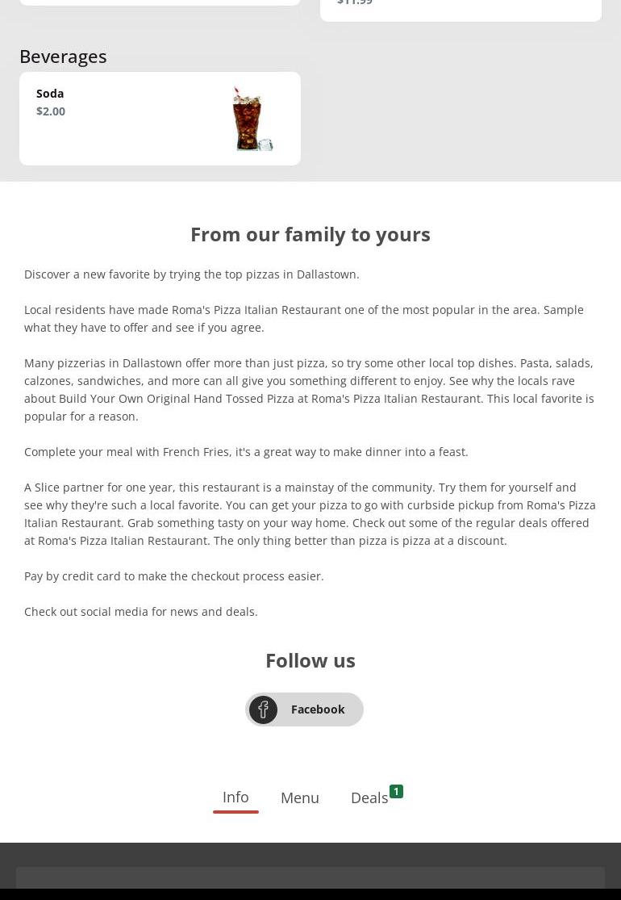Click the Soda glass image
Image resolution: width=621 pixels, height=900 pixels.
point(252,119)
